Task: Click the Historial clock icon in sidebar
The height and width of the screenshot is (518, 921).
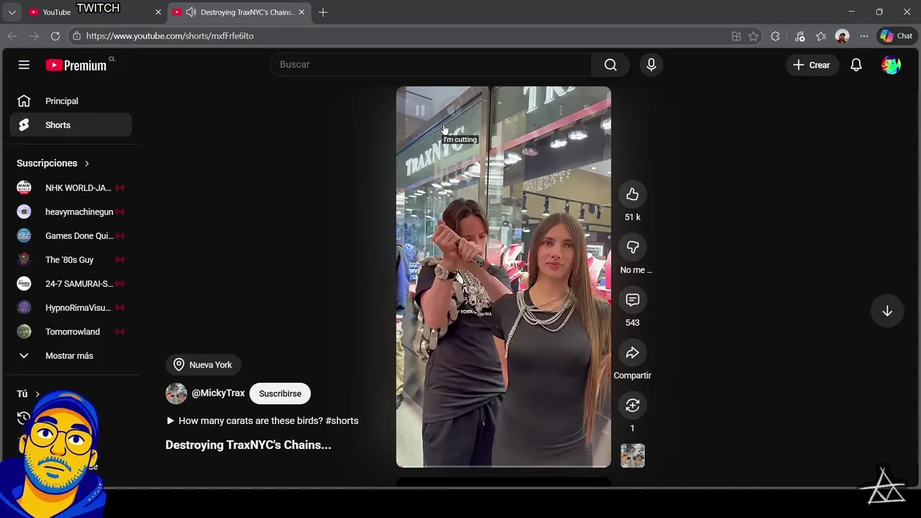Action: pos(23,418)
